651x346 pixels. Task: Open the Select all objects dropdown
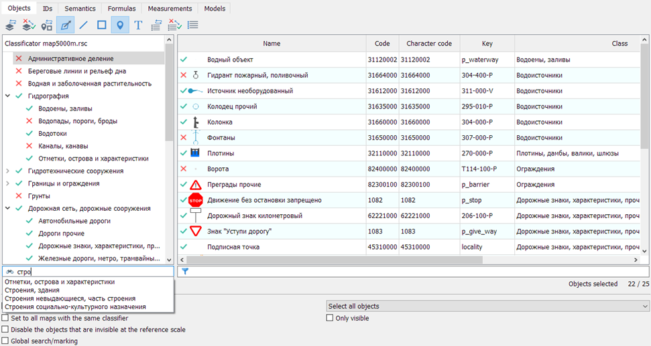[x=487, y=306]
